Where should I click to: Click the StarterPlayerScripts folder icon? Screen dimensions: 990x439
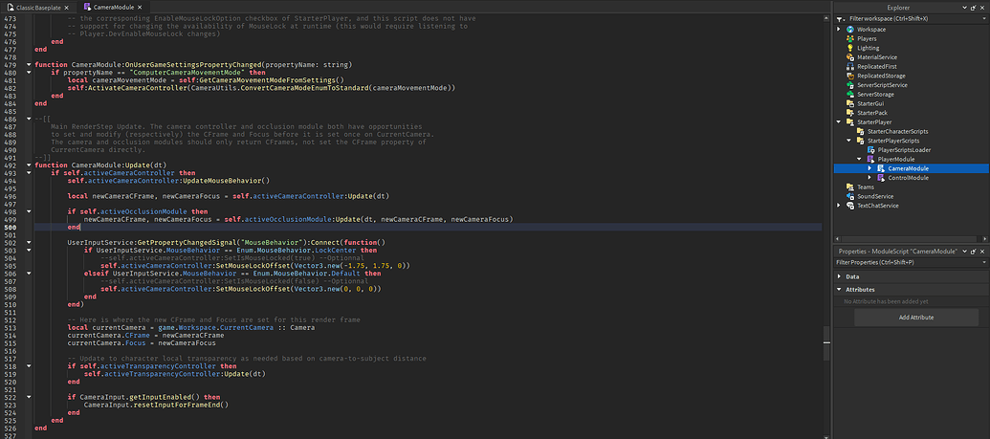tap(861, 141)
